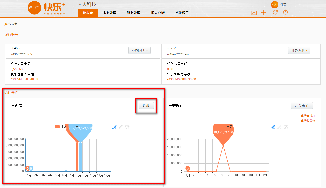Enable mark-line pencil tool in 开票申请 chart
The width and height of the screenshot is (326, 188).
[273, 127]
